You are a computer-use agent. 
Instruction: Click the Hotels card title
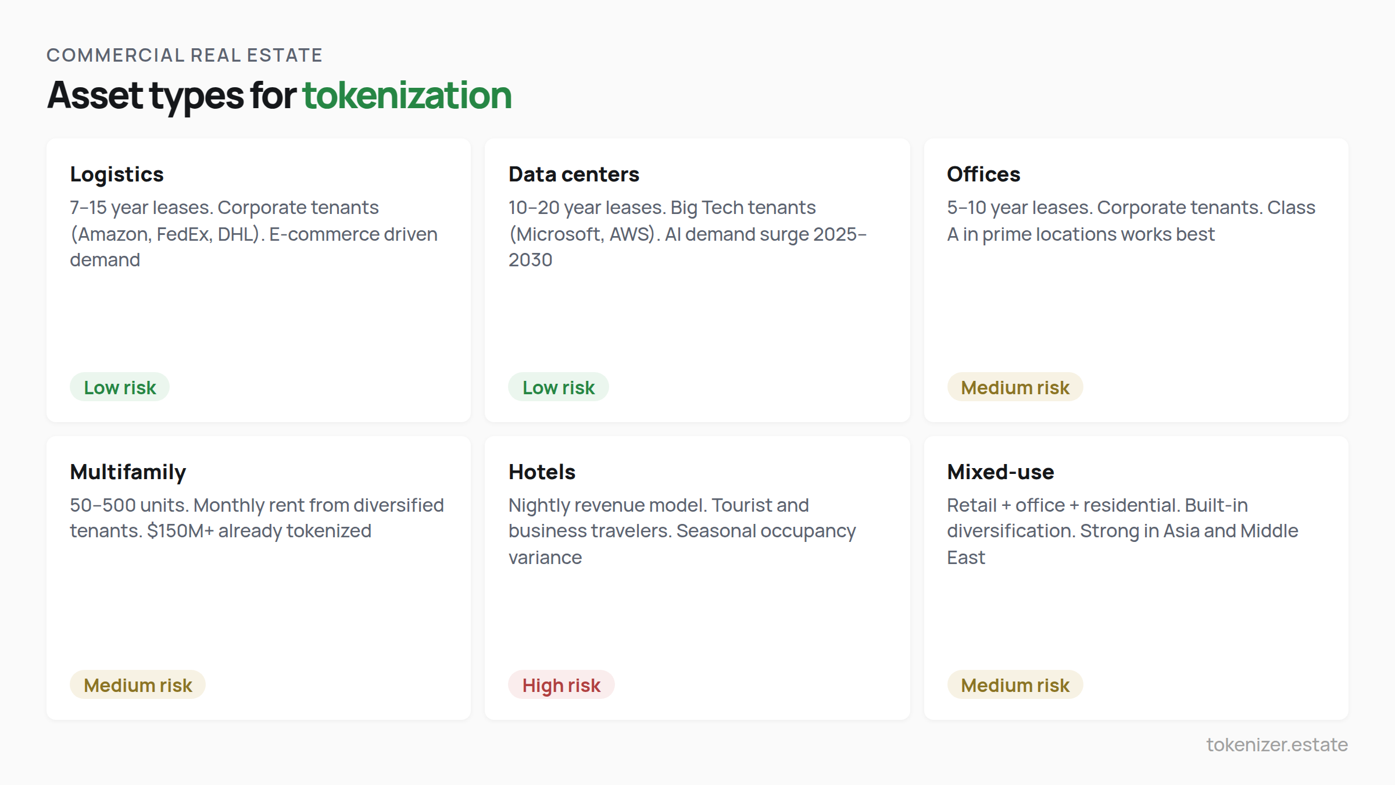541,472
